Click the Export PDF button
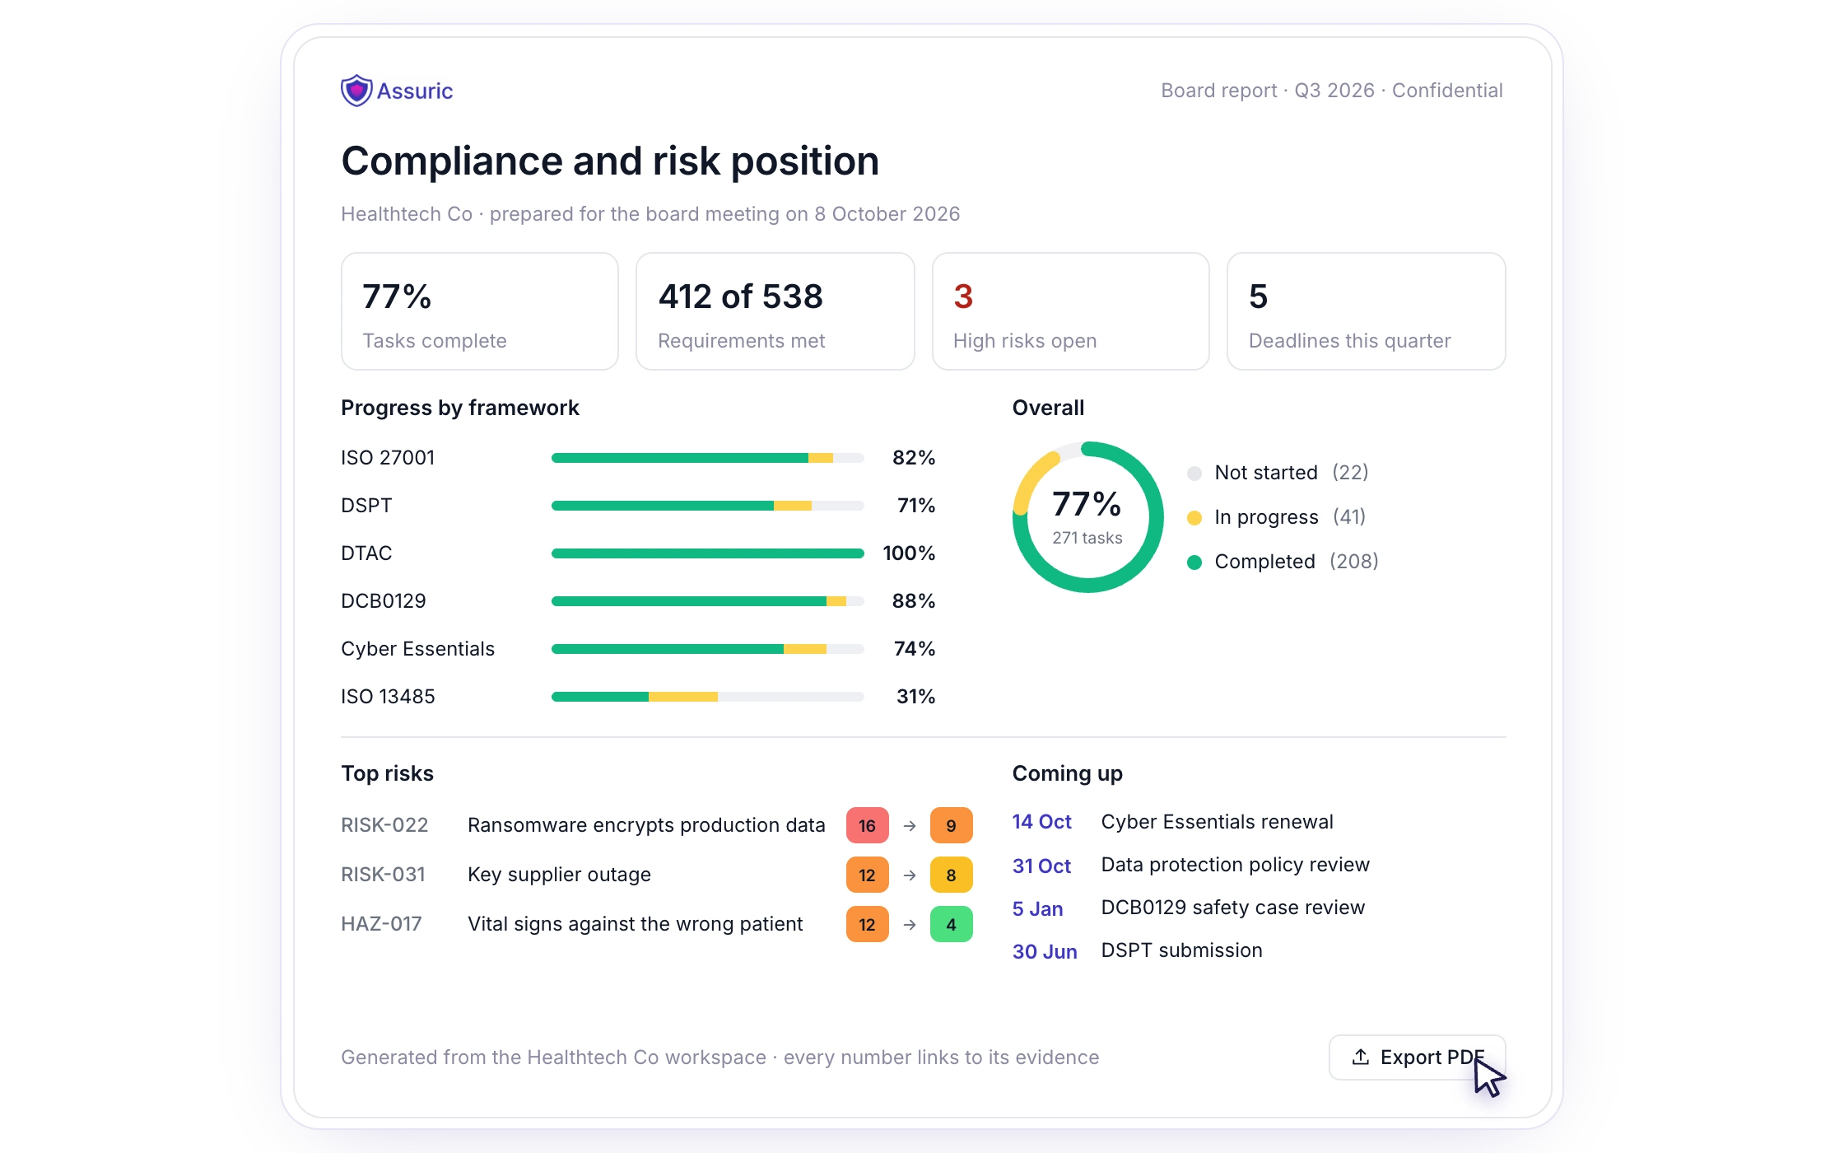This screenshot has height=1153, width=1844. [x=1417, y=1057]
